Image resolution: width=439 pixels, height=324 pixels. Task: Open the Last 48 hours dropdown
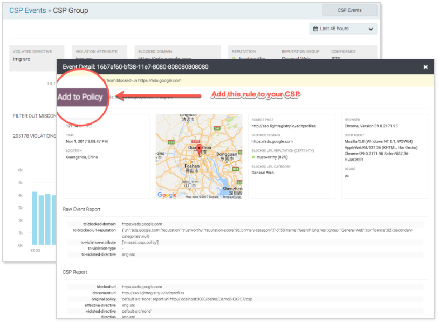tap(343, 29)
